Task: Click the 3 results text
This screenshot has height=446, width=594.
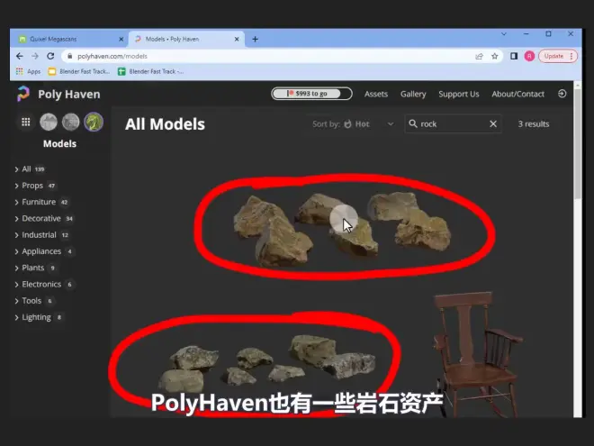Action: (534, 124)
